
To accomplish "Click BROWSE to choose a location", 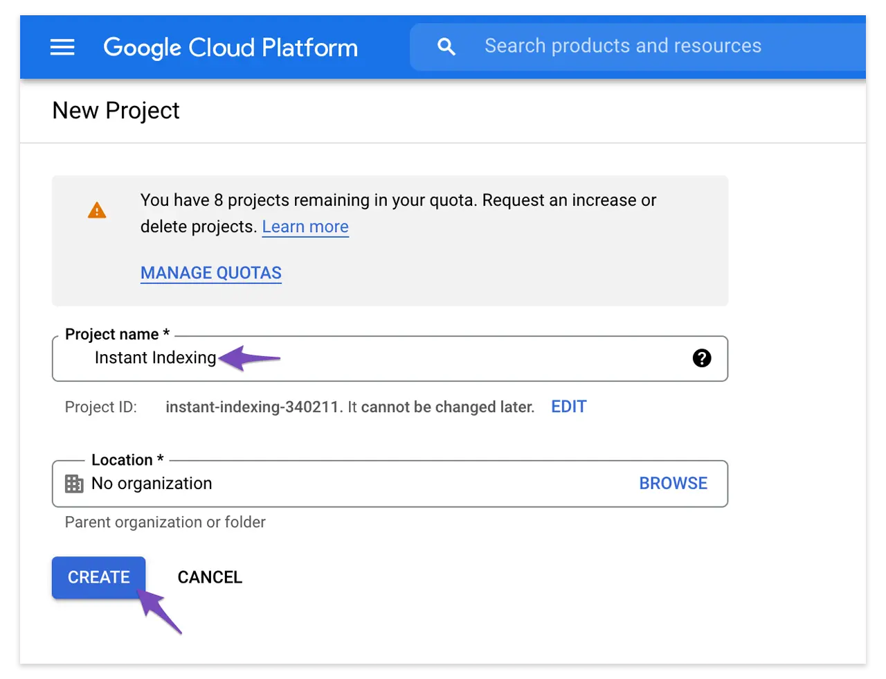I will coord(673,483).
